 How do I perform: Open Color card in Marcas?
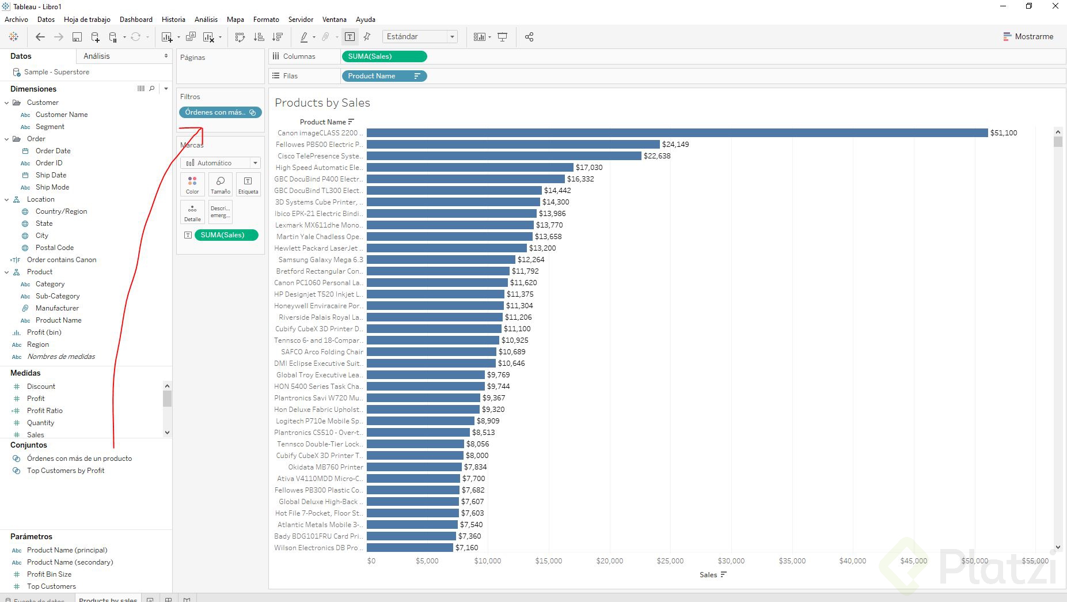(x=192, y=184)
